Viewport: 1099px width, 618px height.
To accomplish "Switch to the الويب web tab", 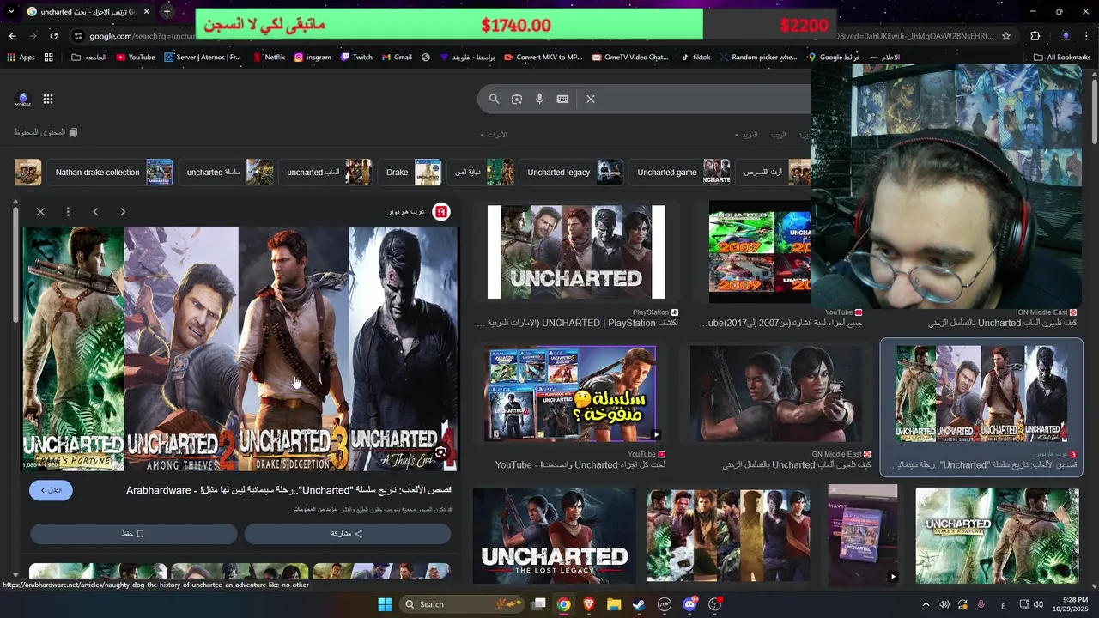I will click(x=778, y=135).
